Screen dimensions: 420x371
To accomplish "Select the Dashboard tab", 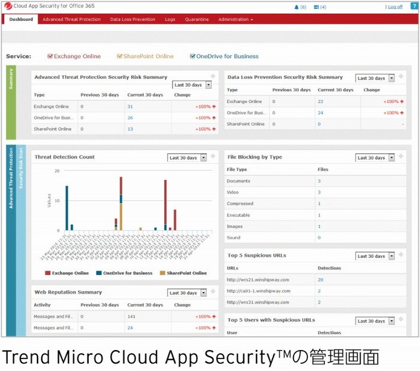I will point(21,19).
